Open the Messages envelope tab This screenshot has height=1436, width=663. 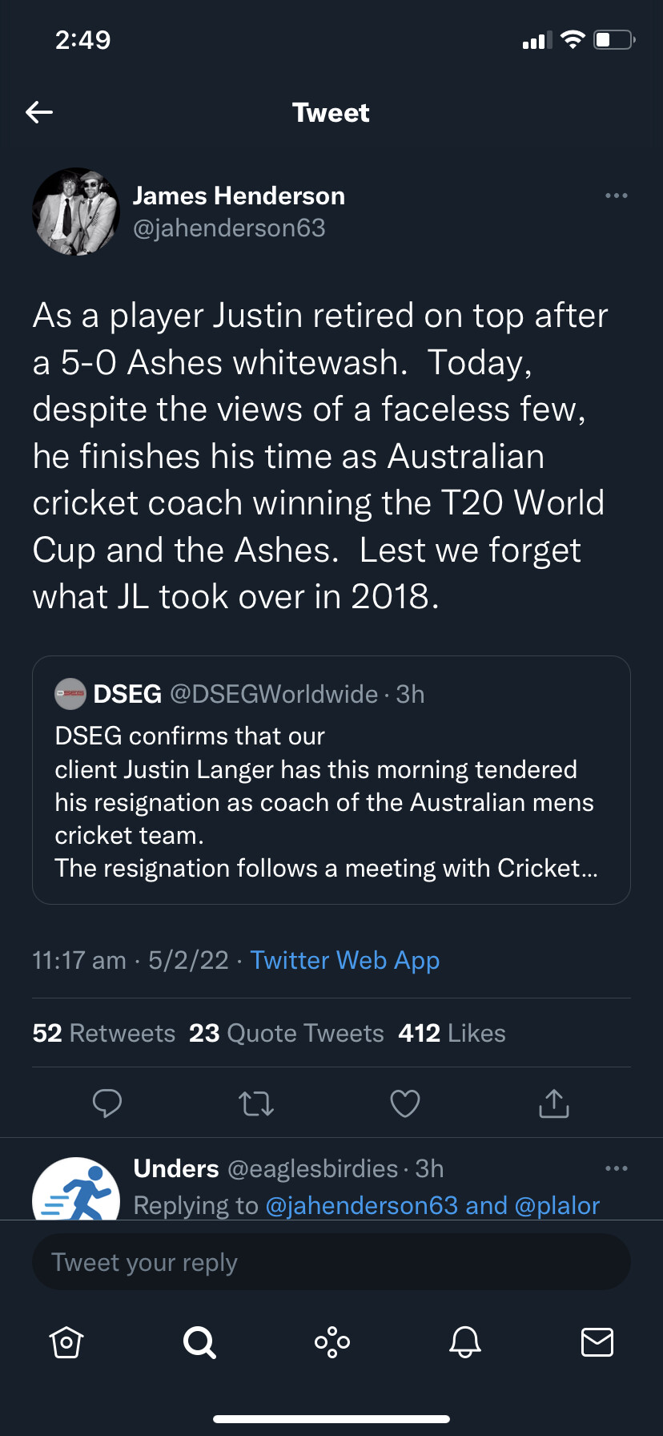click(597, 1341)
